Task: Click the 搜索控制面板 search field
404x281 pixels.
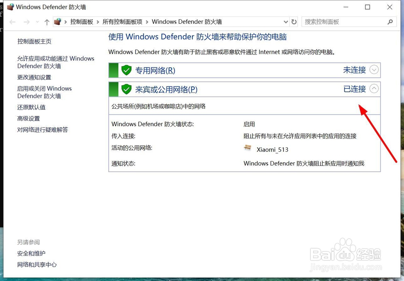Action: pos(349,22)
